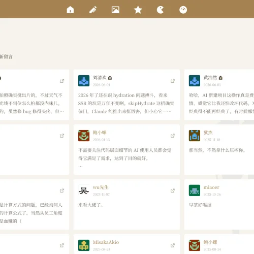Image resolution: width=254 pixels, height=254 pixels.
Task: Open miaoer's name link
Action: point(211,187)
